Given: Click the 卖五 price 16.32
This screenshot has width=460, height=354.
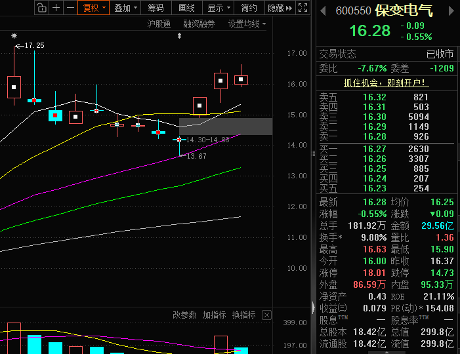Looking at the screenshot, I should click(x=375, y=97).
